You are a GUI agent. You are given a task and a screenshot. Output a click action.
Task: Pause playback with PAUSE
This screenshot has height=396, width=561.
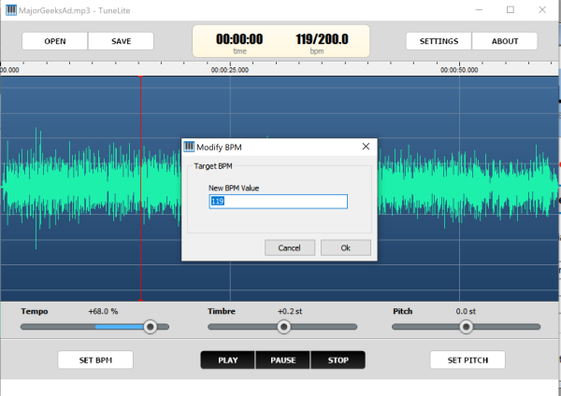click(x=282, y=360)
